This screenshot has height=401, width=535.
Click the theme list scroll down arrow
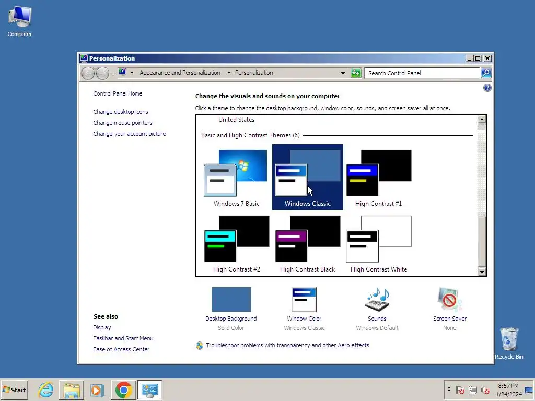[x=482, y=272]
